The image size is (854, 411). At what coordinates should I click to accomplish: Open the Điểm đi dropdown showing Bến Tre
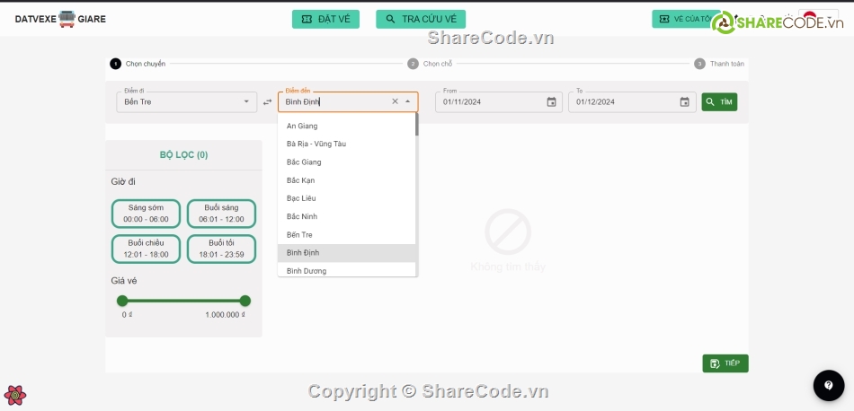tap(186, 101)
